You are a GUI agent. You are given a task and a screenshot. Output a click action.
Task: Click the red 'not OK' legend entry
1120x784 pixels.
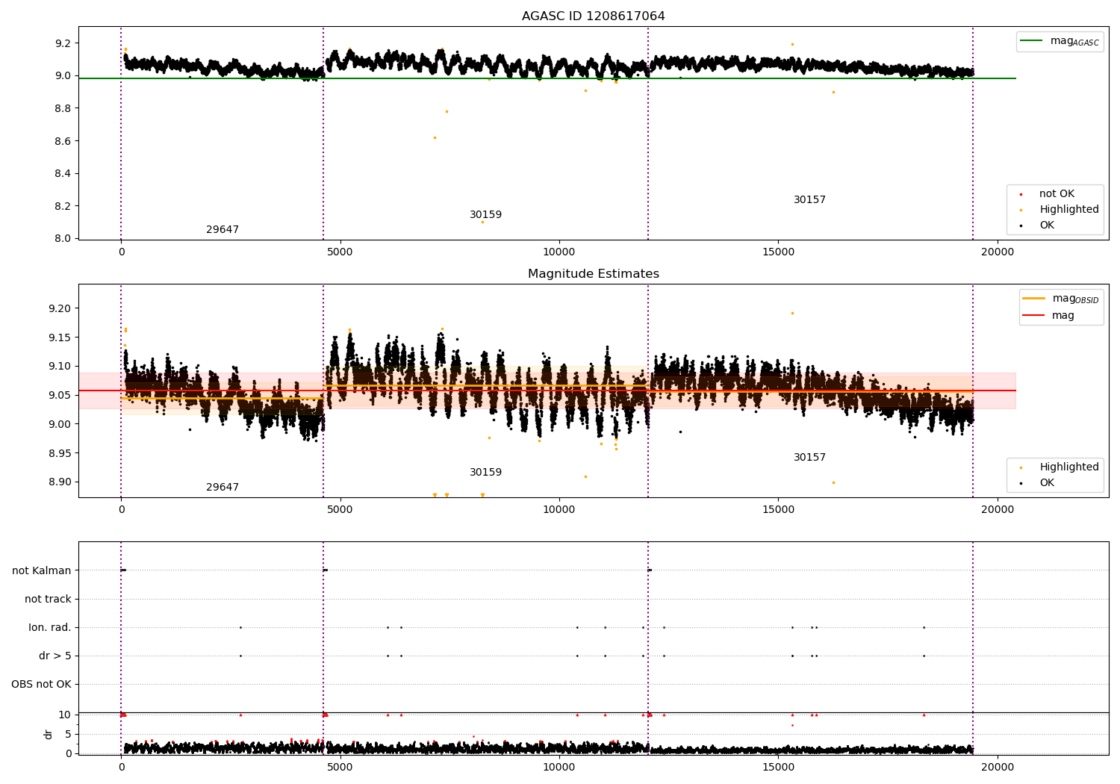1048,194
